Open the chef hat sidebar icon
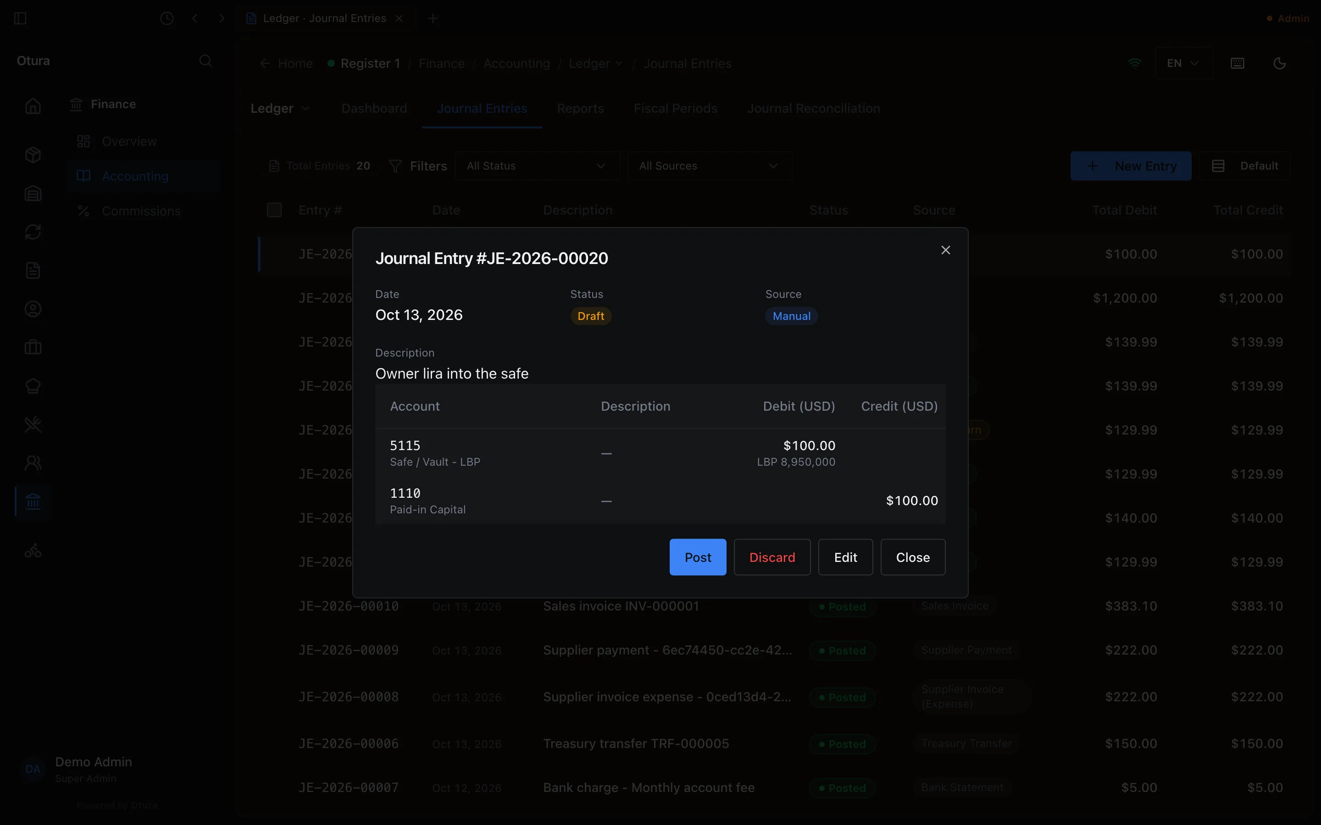This screenshot has width=1321, height=825. tap(33, 386)
